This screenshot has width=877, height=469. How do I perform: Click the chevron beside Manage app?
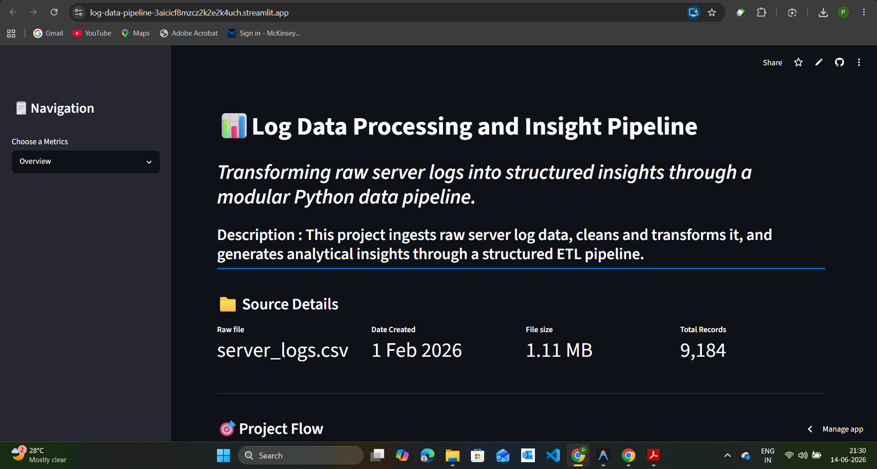[810, 429]
